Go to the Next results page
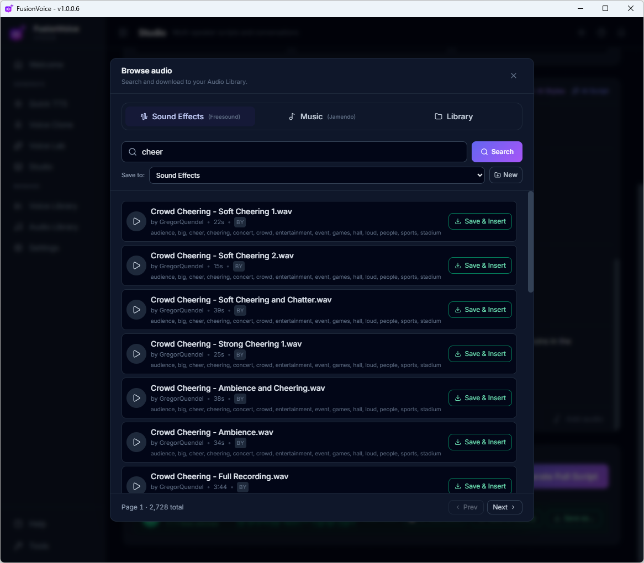Image resolution: width=644 pixels, height=563 pixels. coord(504,507)
